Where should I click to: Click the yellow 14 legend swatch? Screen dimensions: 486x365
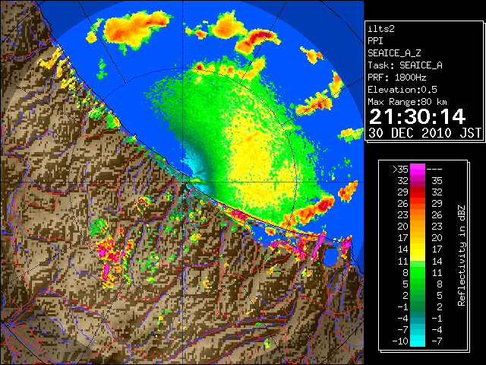[x=418, y=249]
